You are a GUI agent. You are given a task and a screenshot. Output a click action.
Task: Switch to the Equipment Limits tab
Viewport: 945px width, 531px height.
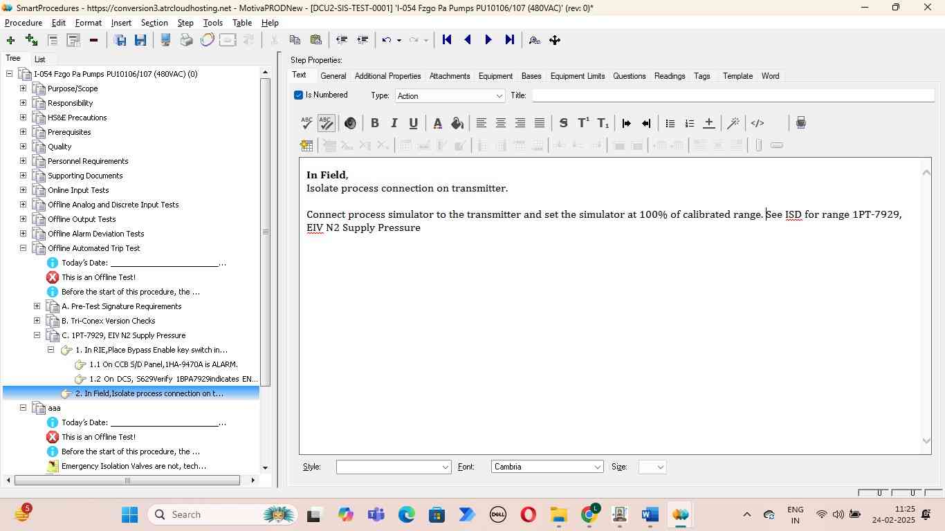578,76
